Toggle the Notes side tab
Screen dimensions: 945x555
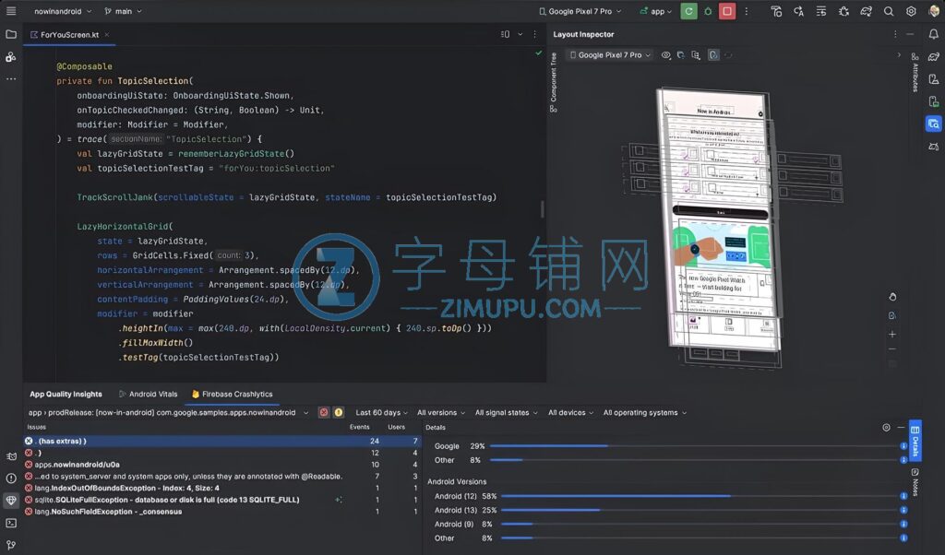point(915,481)
